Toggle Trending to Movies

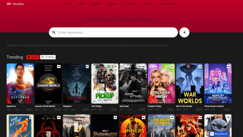pyautogui.click(x=33, y=57)
